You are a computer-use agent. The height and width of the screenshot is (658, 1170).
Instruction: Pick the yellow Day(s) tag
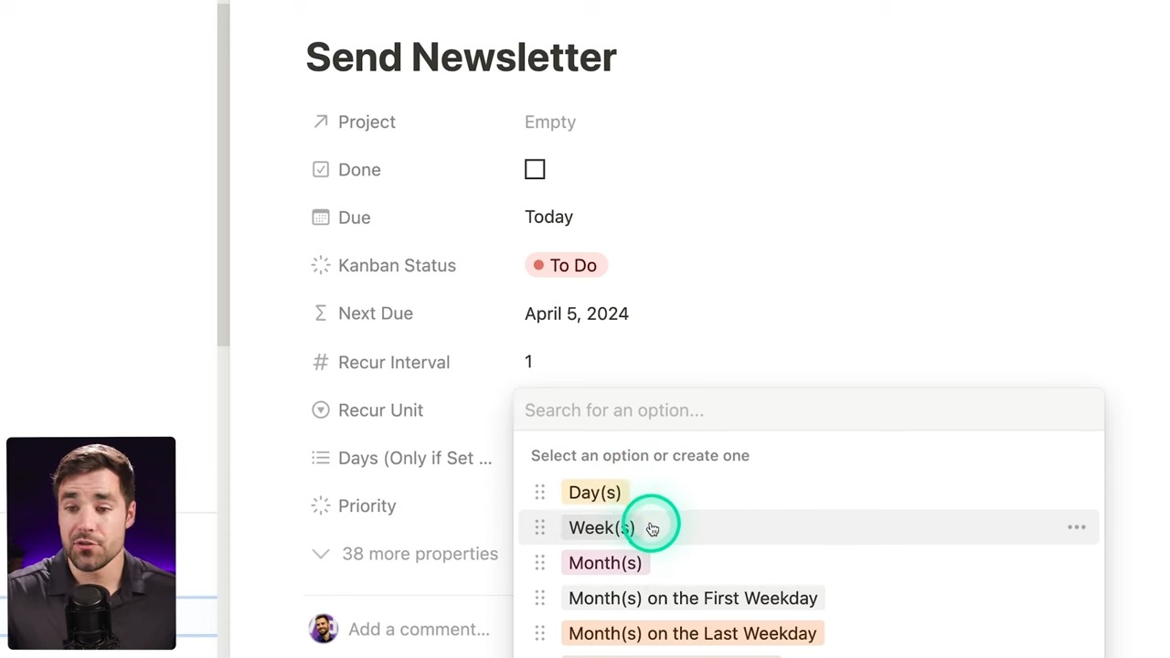click(x=594, y=493)
